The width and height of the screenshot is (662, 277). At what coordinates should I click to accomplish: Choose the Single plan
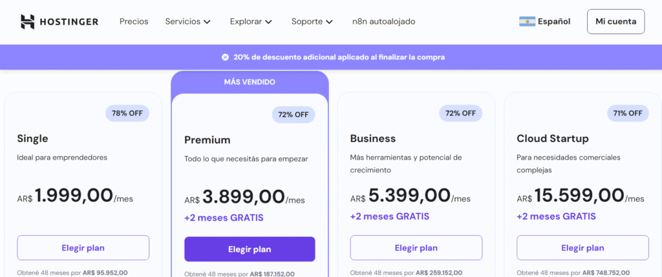(83, 248)
